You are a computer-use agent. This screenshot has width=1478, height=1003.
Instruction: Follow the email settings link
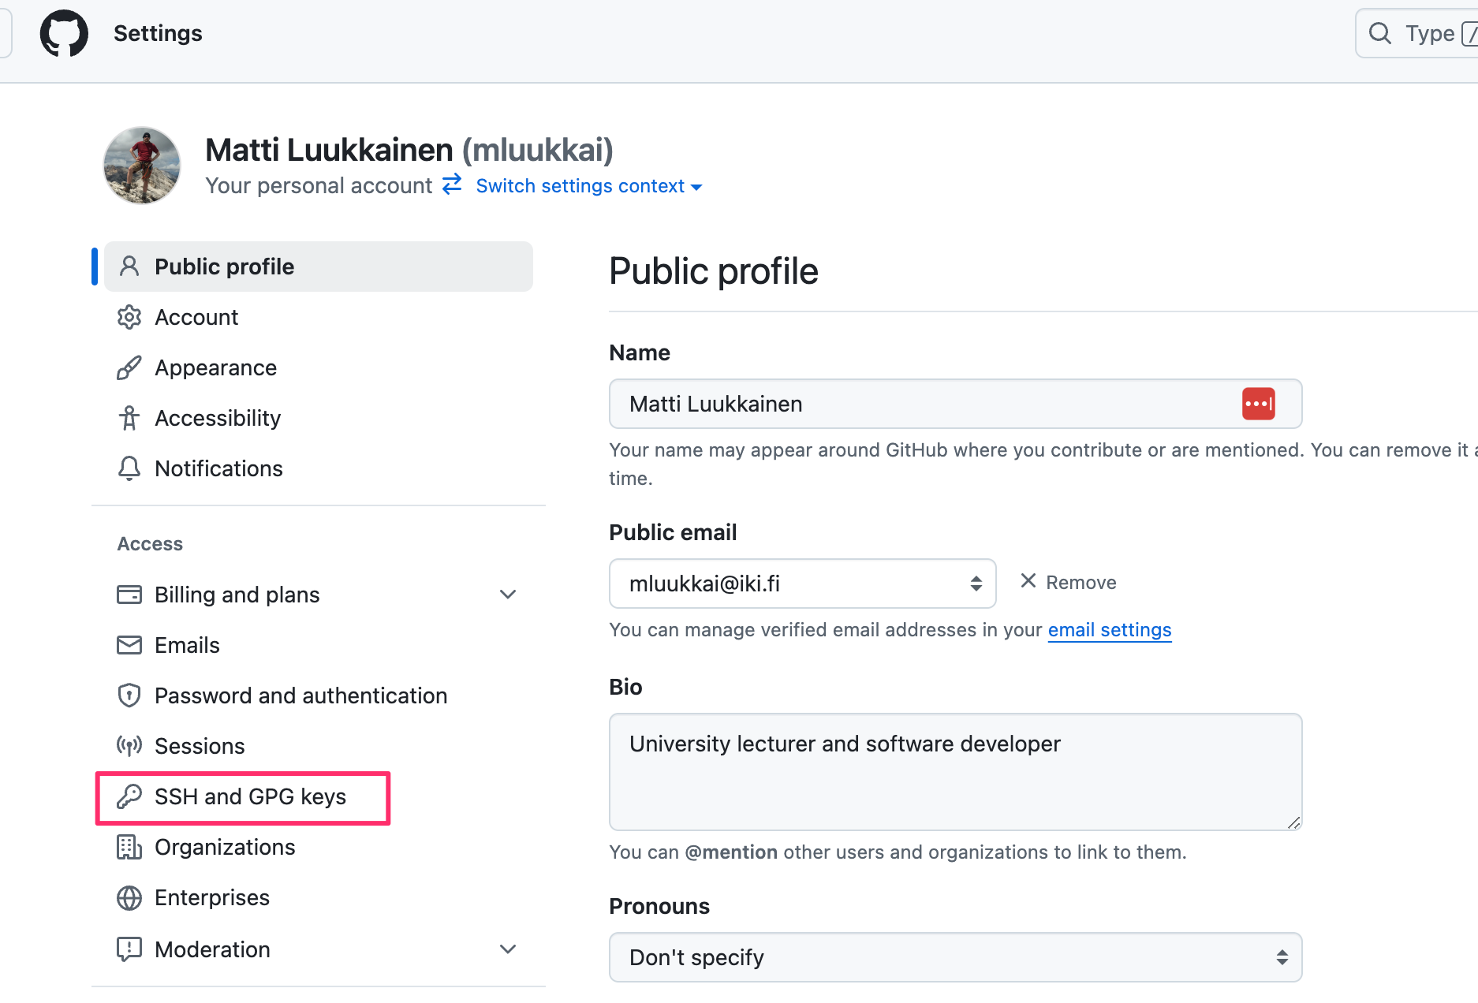1109,629
